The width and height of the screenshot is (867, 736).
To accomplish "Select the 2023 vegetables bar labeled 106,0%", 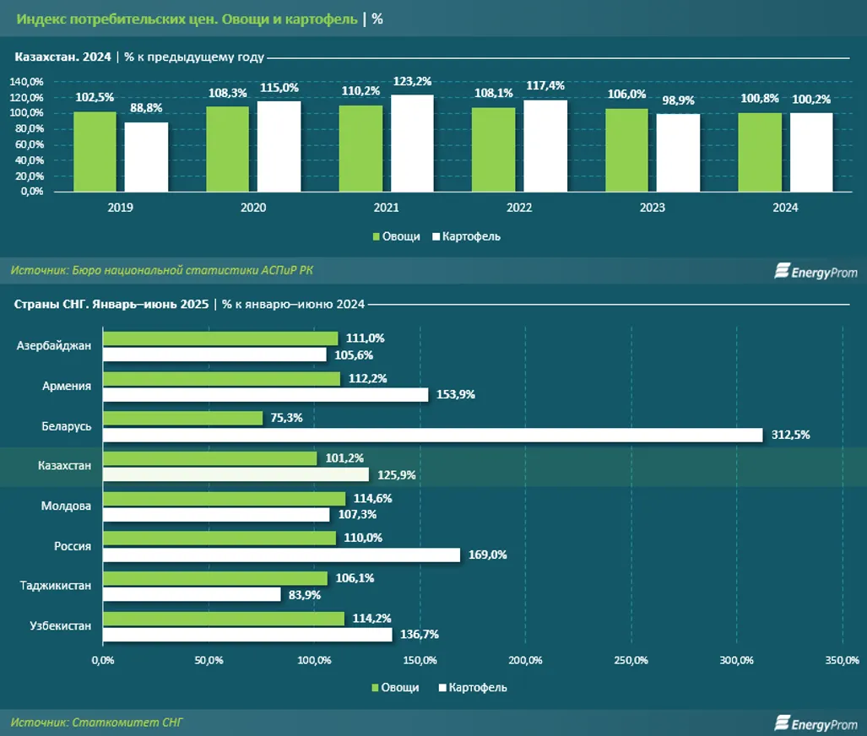I will click(626, 149).
